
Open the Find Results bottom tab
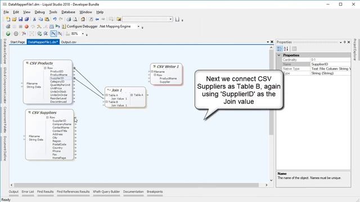point(45,192)
